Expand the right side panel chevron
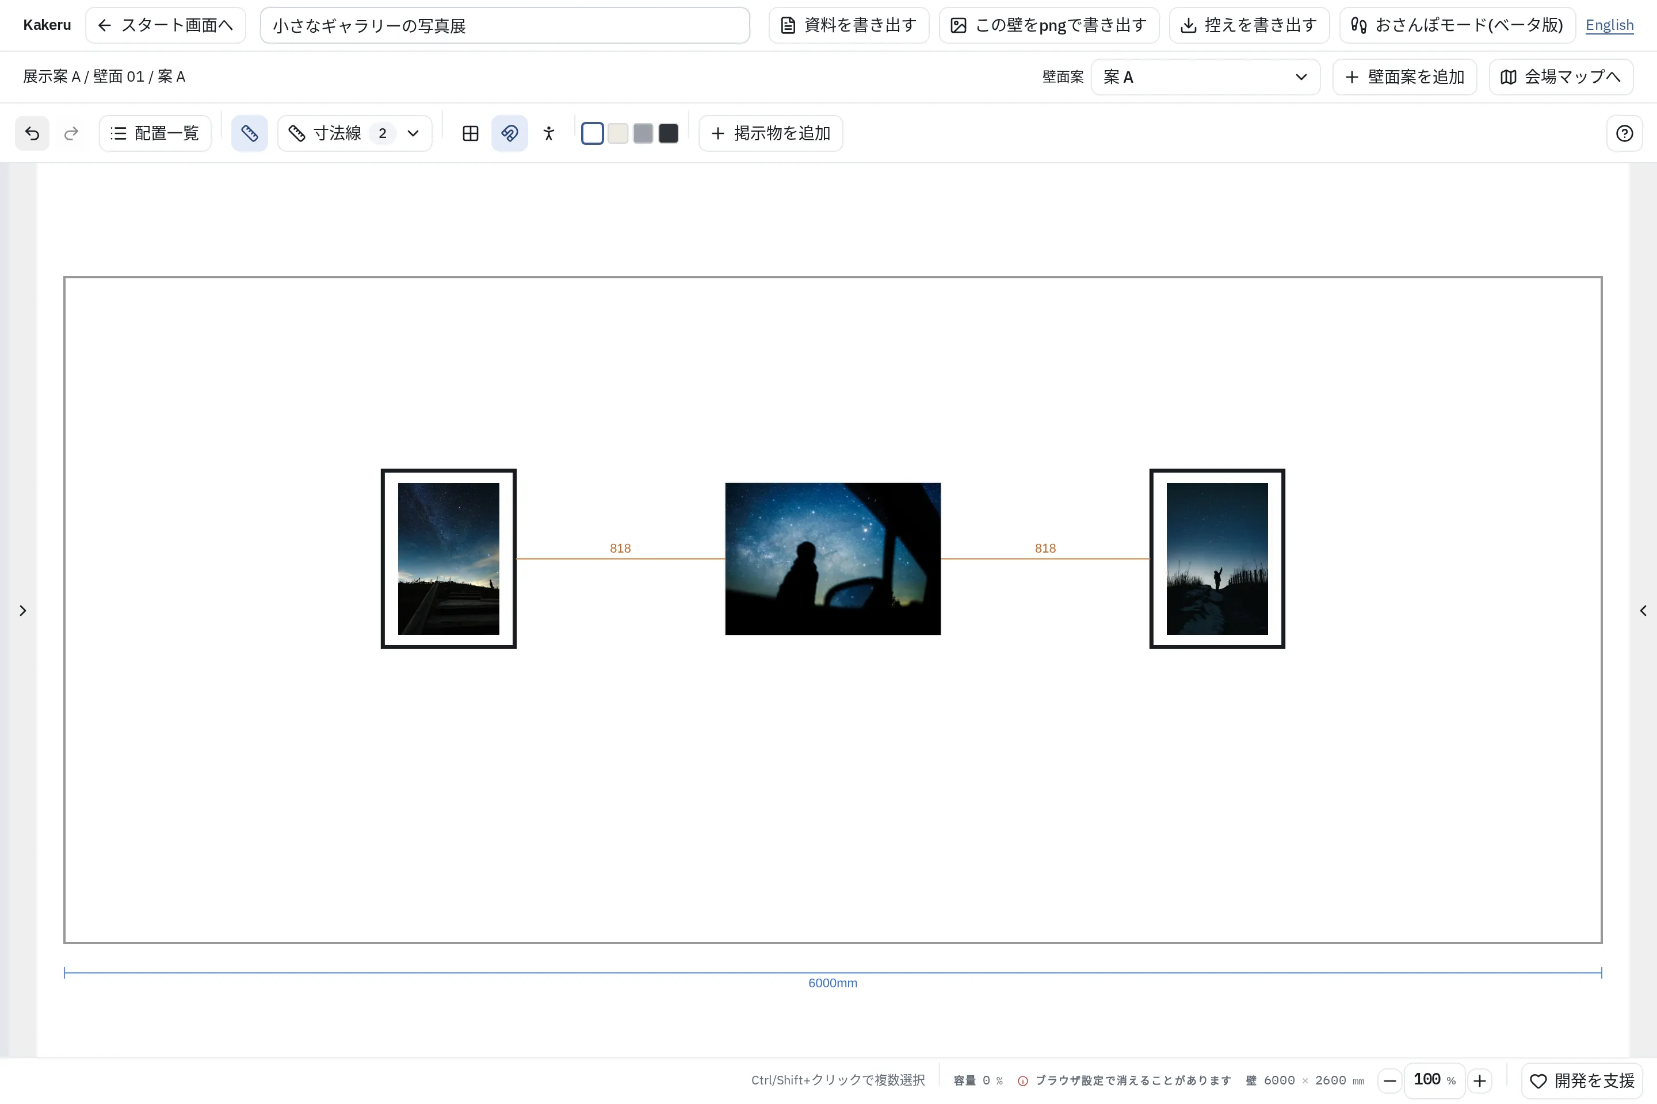Screen dimensions: 1657x1104 tap(1643, 611)
